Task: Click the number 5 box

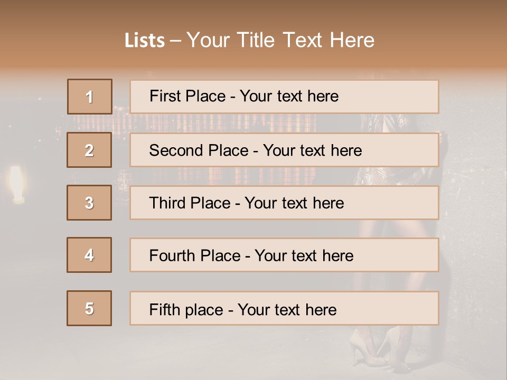Action: (x=89, y=308)
